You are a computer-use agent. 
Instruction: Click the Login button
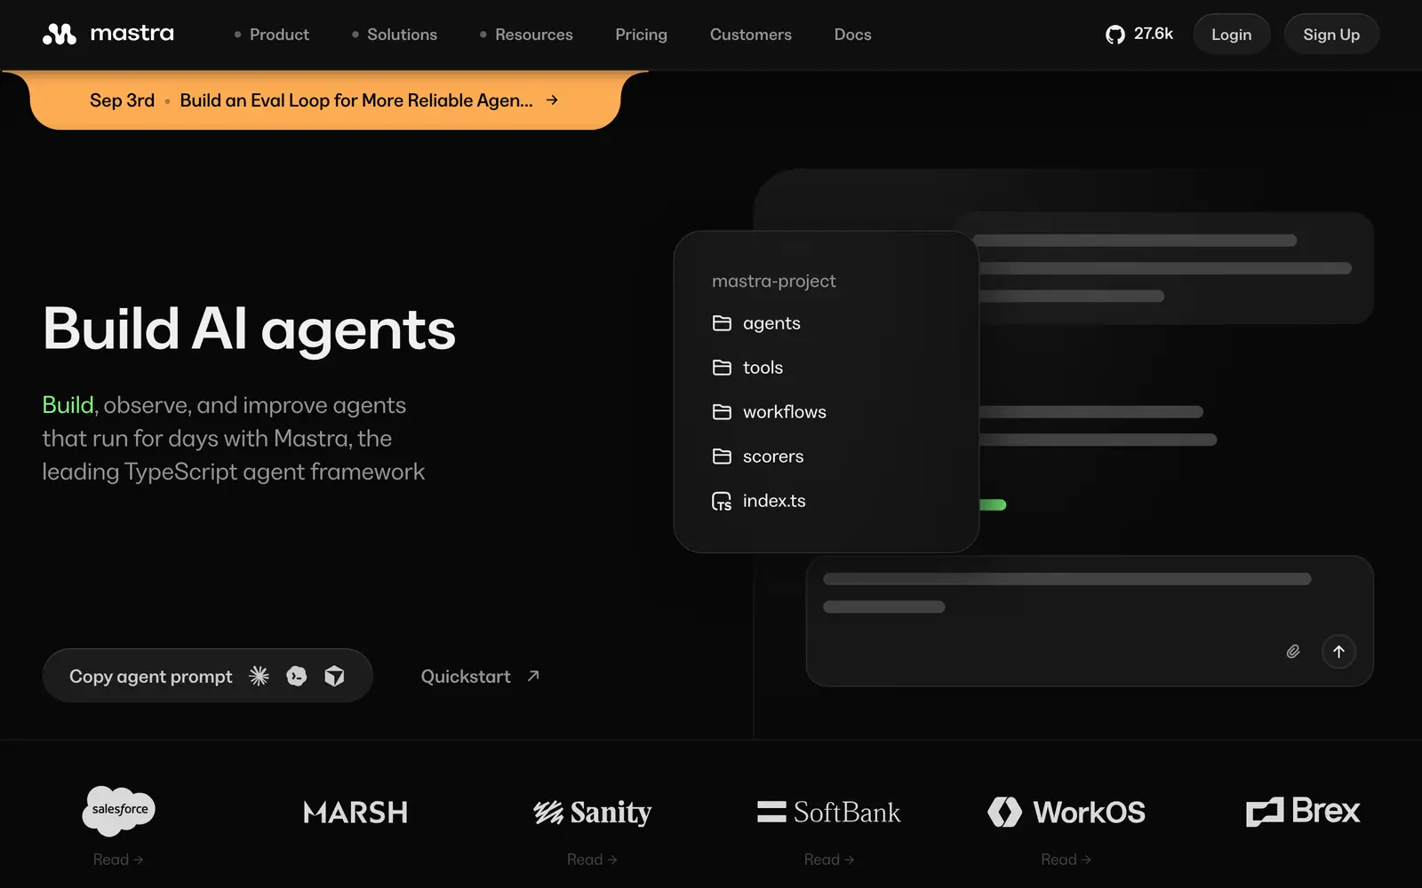[1231, 35]
